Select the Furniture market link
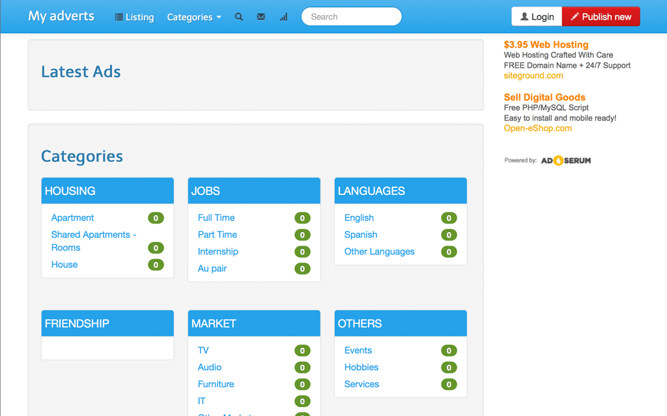The height and width of the screenshot is (416, 667). [x=216, y=384]
